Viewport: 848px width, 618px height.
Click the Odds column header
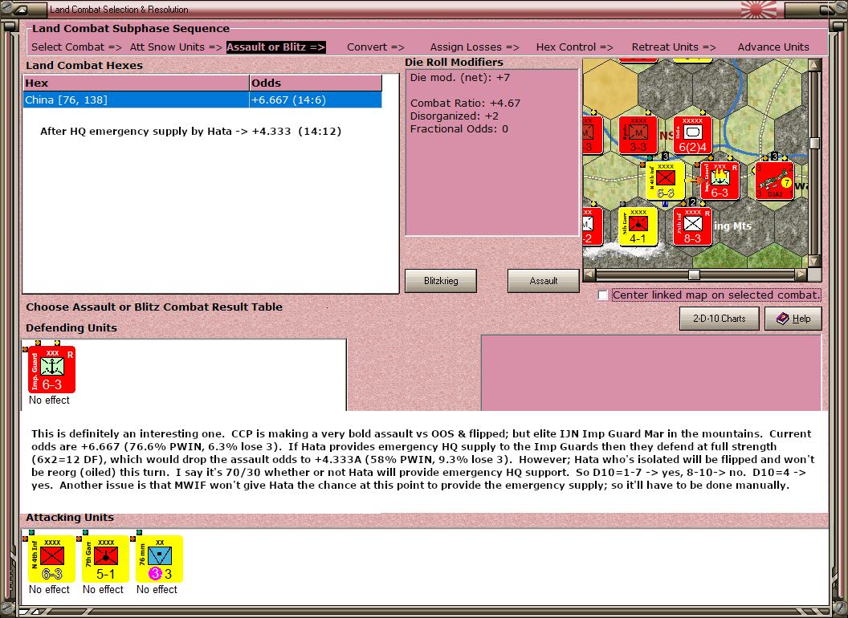pyautogui.click(x=316, y=83)
